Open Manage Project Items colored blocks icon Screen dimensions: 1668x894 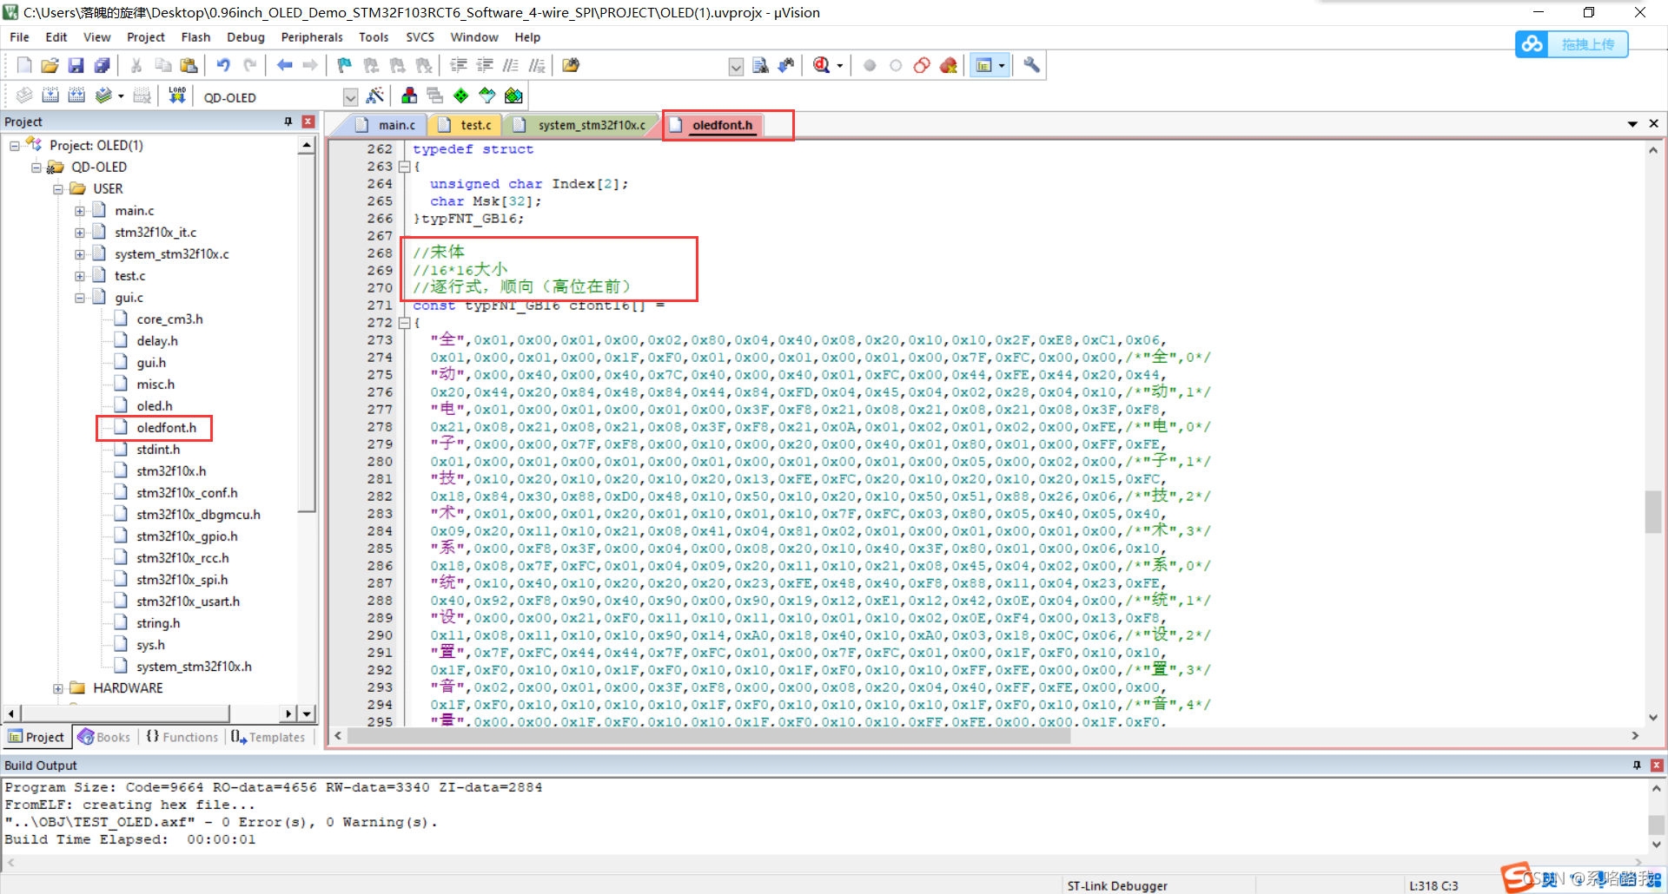[x=409, y=95]
